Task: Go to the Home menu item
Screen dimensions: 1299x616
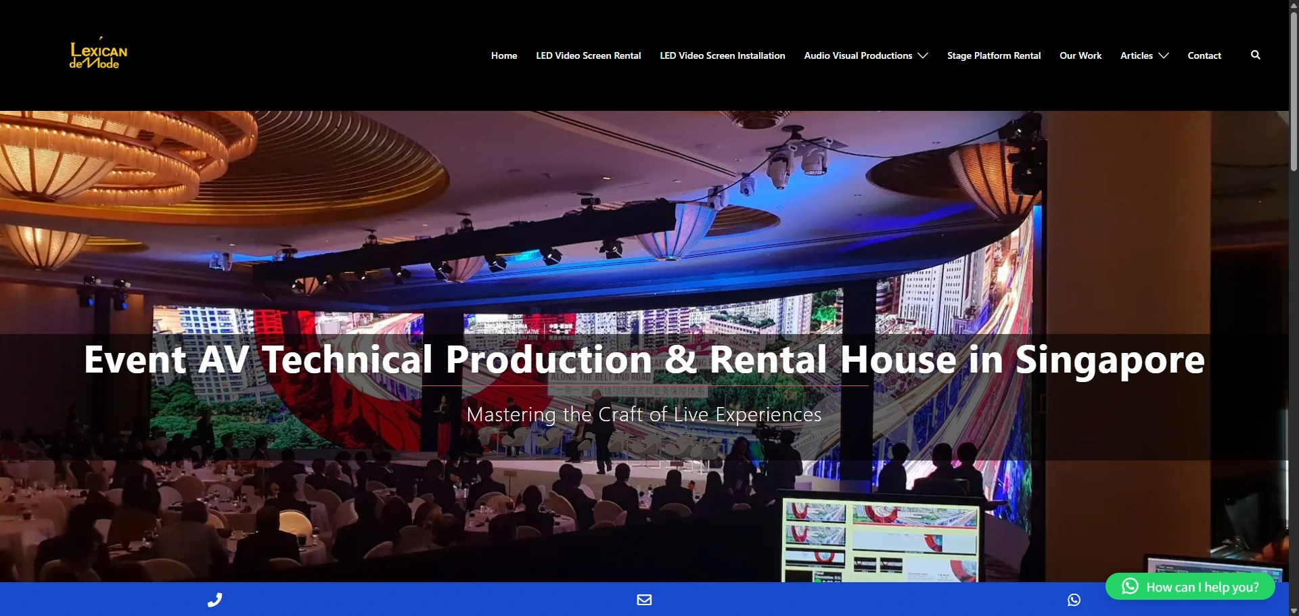Action: (x=504, y=55)
